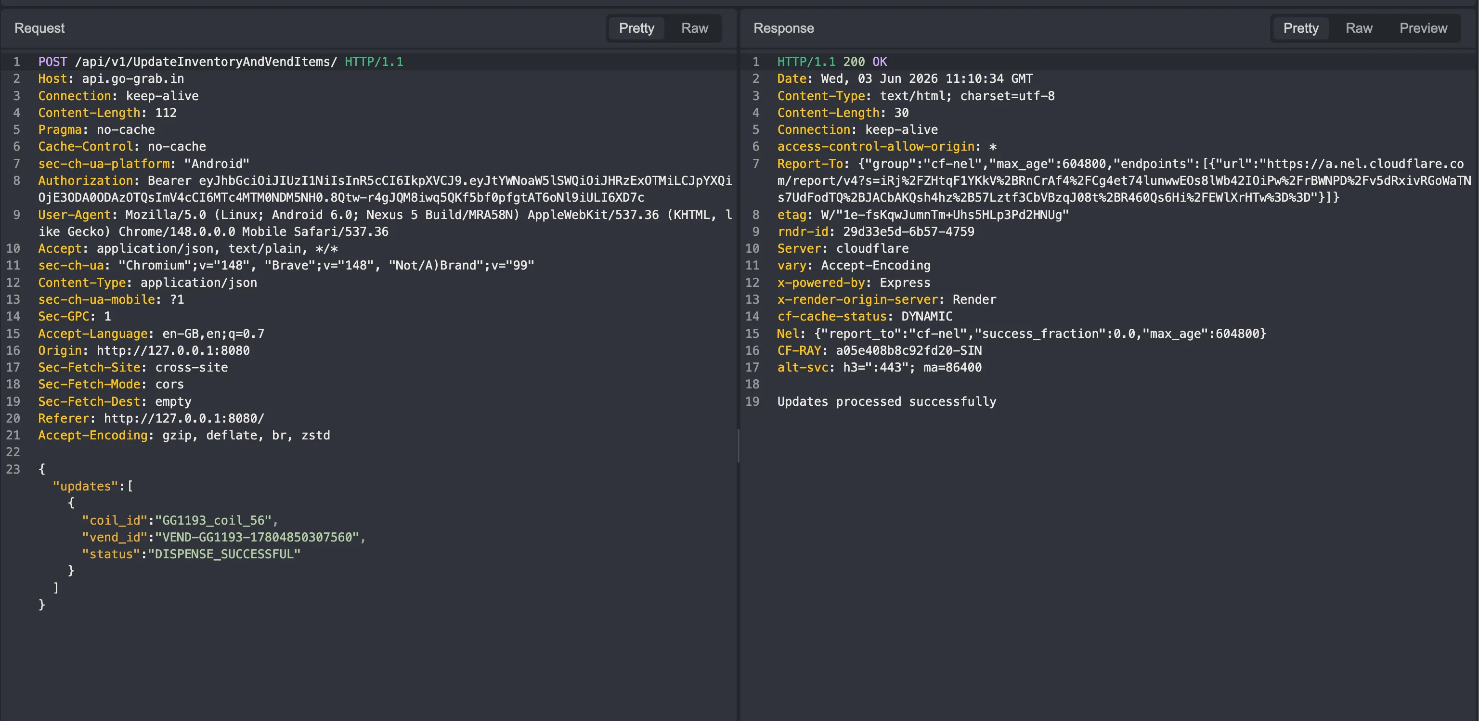This screenshot has width=1479, height=721.
Task: Click the Request panel title
Action: click(39, 28)
